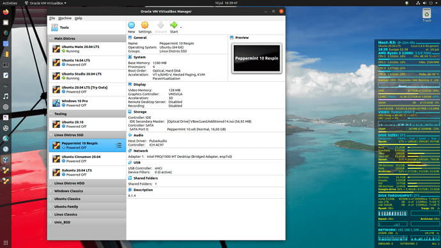Image resolution: width=441 pixels, height=248 pixels.
Task: Select Ubuntu Mate 20.04 LTS VM icon
Action: pos(56,49)
